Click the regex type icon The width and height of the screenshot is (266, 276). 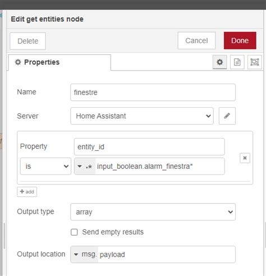89,167
